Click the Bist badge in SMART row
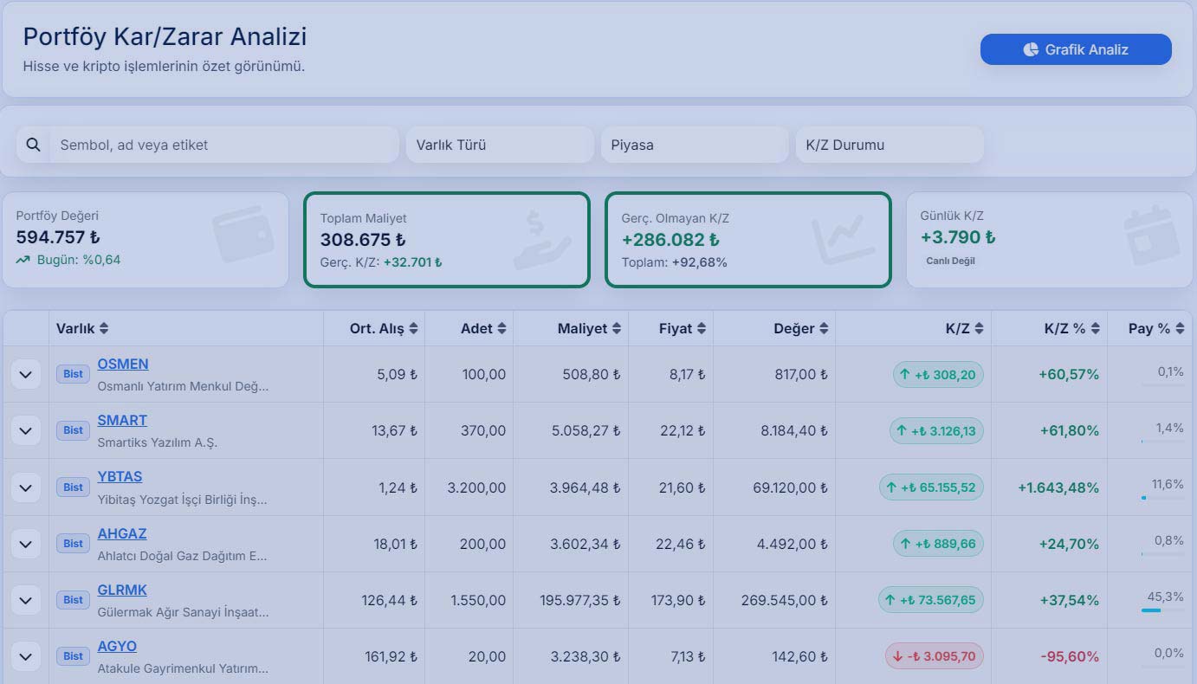 point(73,430)
